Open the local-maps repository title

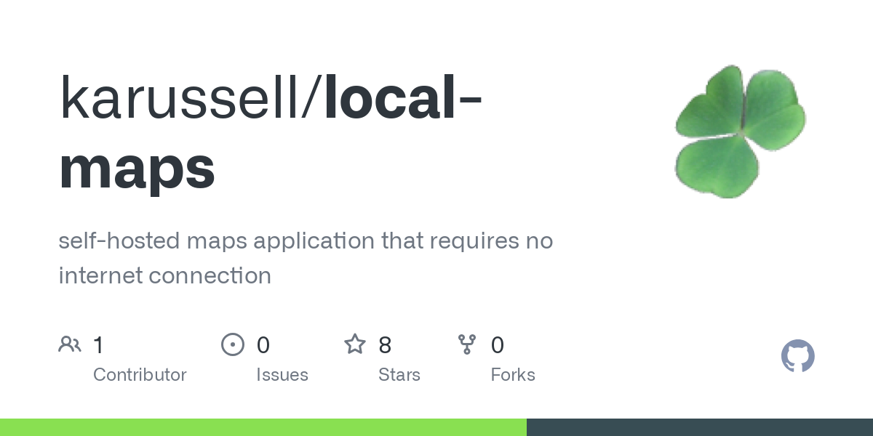tap(271, 133)
